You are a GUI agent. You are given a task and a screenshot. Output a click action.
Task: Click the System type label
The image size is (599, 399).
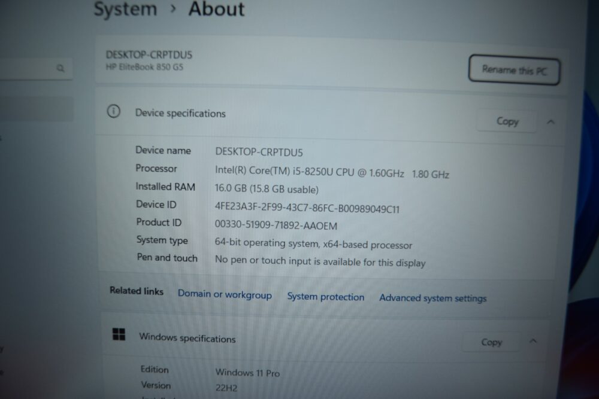[x=162, y=240]
